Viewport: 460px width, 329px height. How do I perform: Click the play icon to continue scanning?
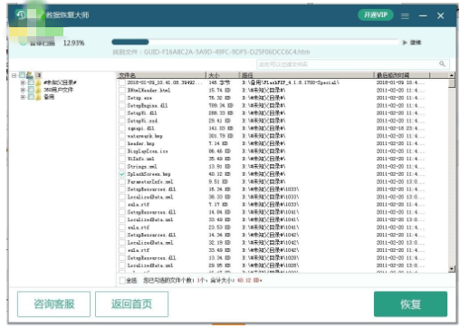coord(405,43)
